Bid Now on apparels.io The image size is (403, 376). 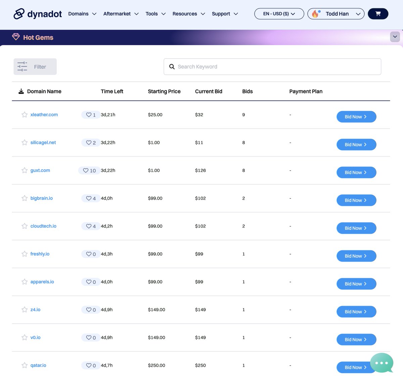(x=356, y=284)
